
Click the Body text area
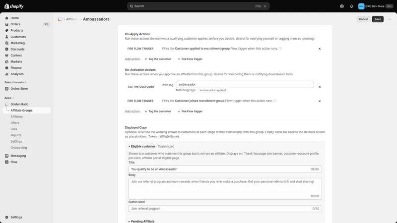tap(225, 189)
